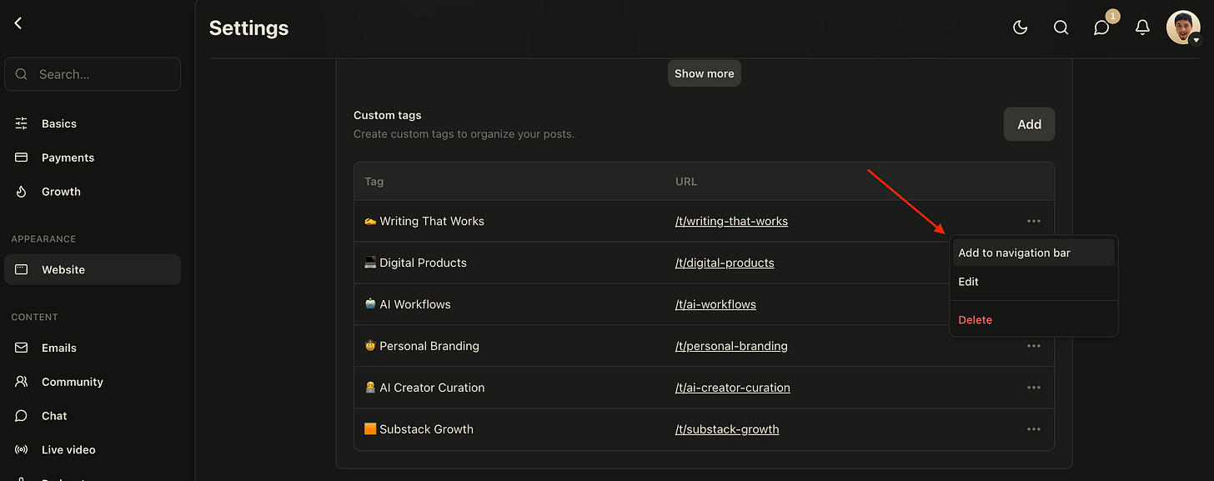Open options for Personal Branding tag
Screen dimensions: 1214x481
click(x=1034, y=346)
